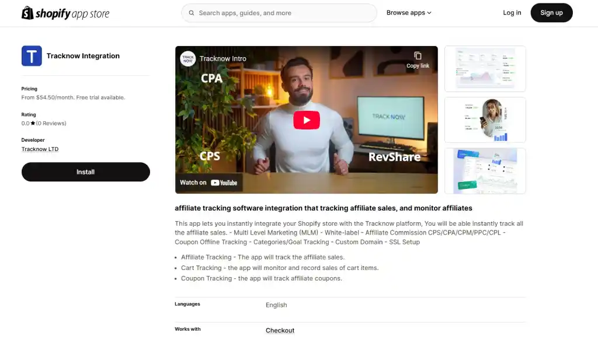Open the Tracknow Intro video title

coord(222,59)
